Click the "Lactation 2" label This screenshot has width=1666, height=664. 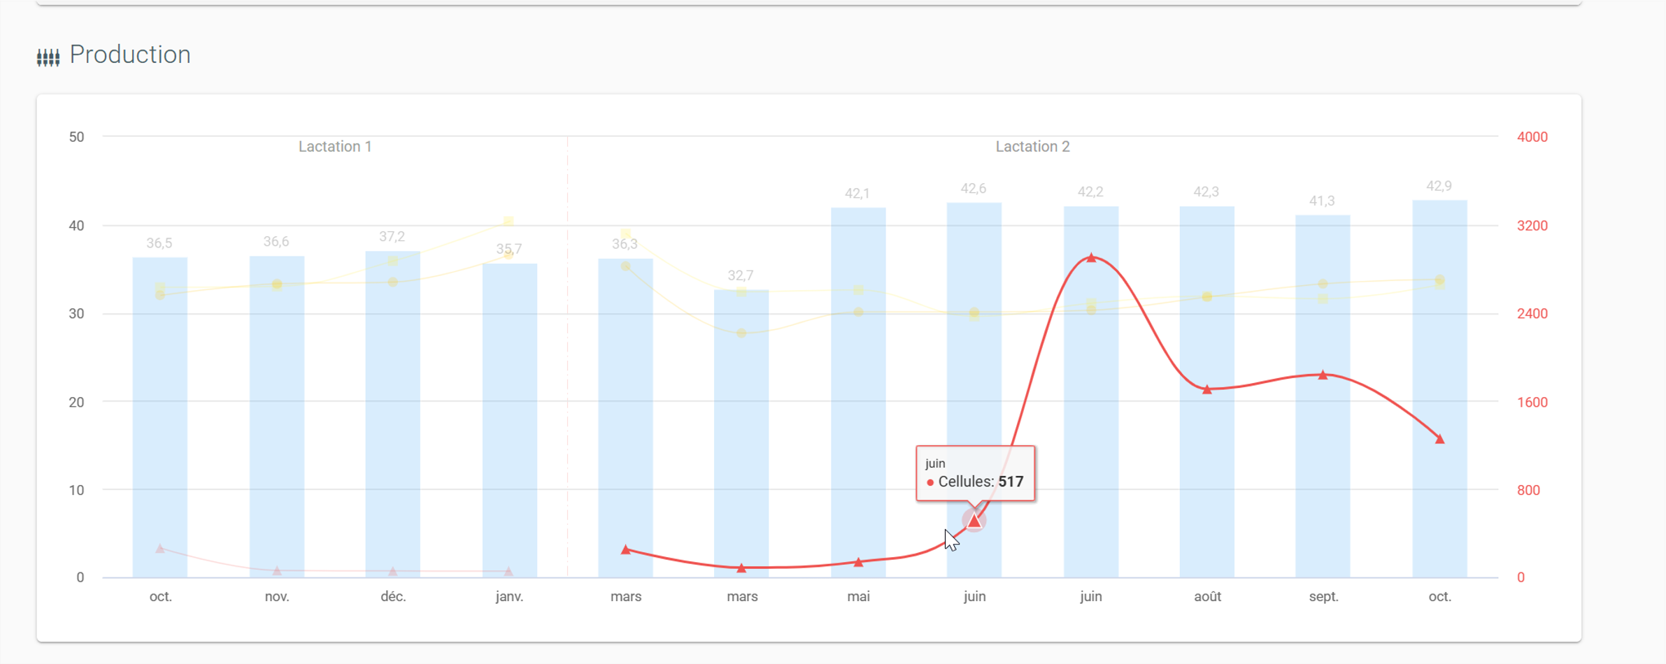tap(1033, 147)
